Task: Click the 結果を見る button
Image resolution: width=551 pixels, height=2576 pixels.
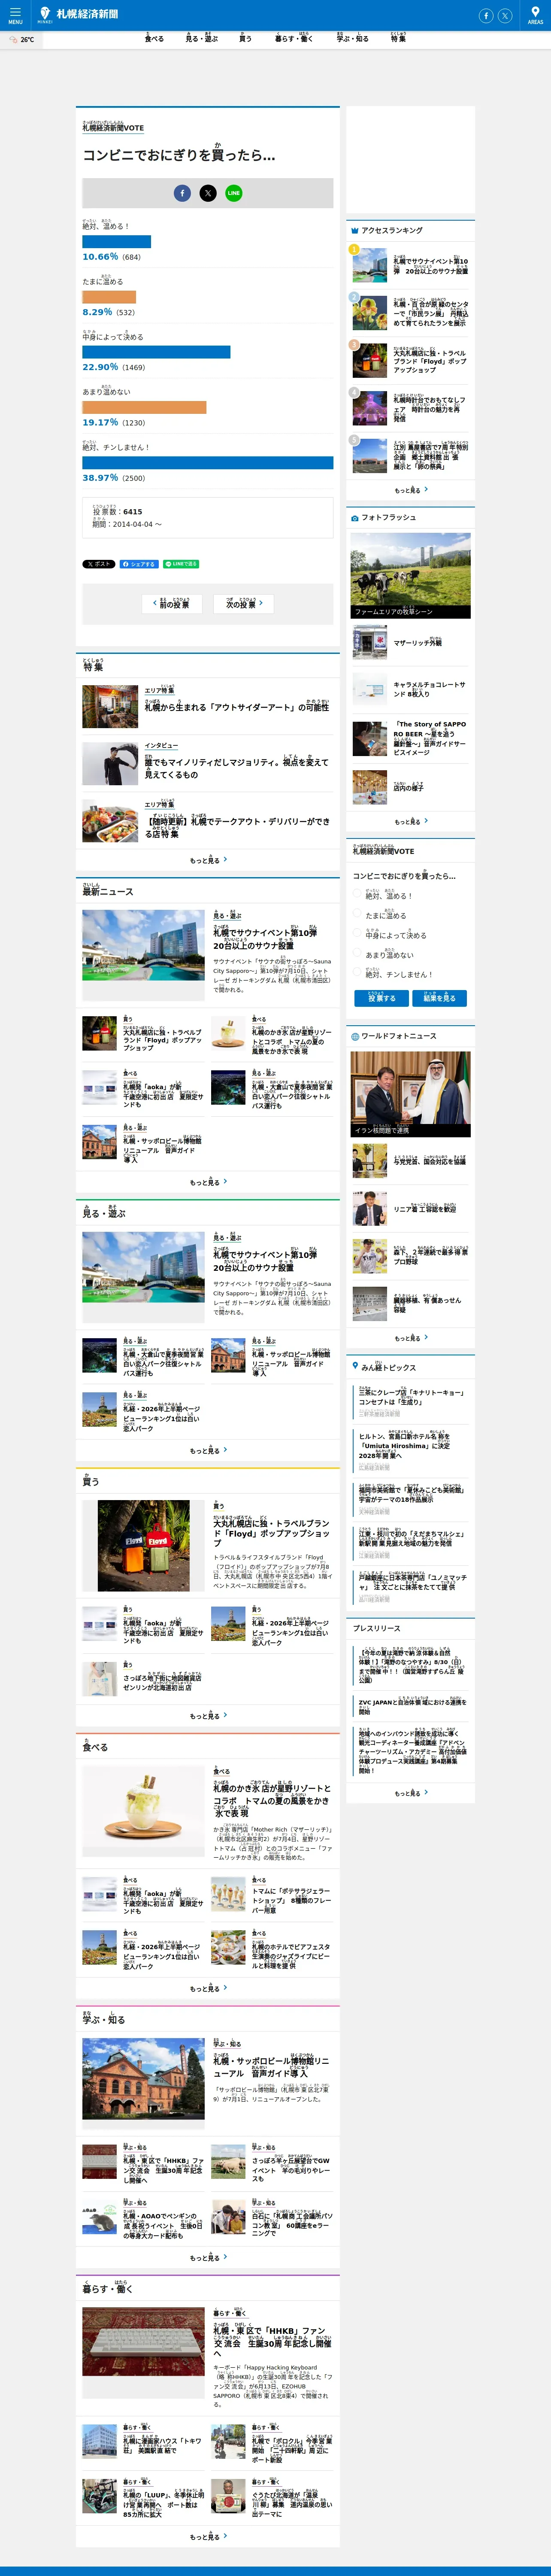Action: 439,998
